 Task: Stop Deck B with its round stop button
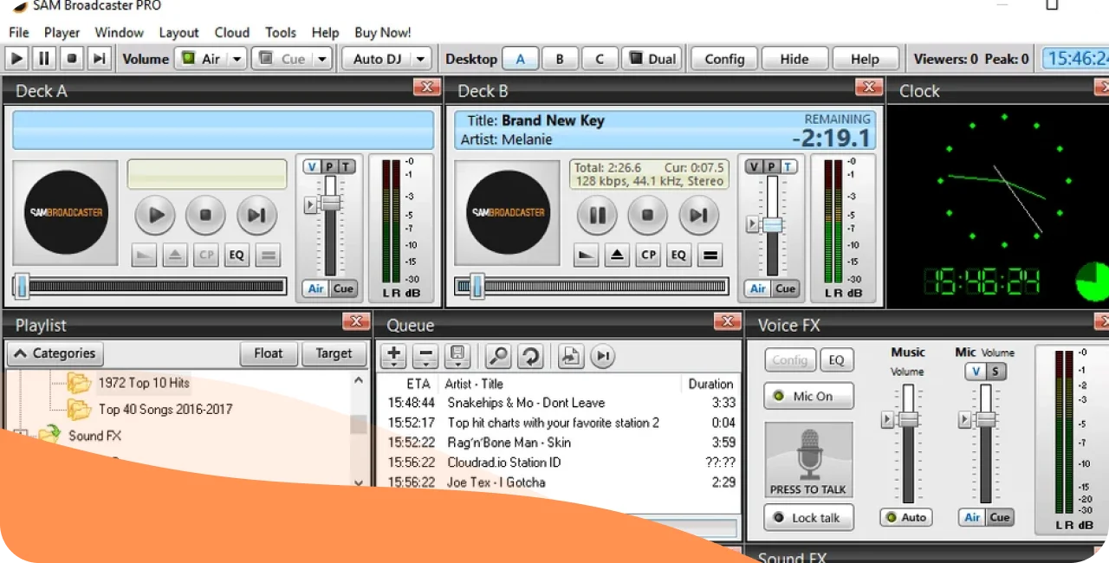[x=647, y=216]
